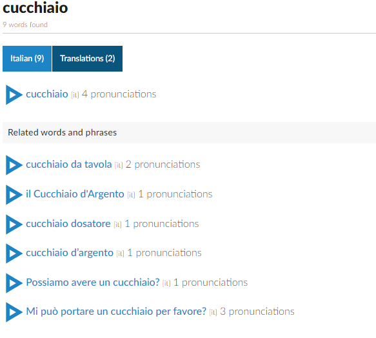Click the 3 pronunciations count text
Viewport: 376px width, 338px height.
[x=257, y=312]
